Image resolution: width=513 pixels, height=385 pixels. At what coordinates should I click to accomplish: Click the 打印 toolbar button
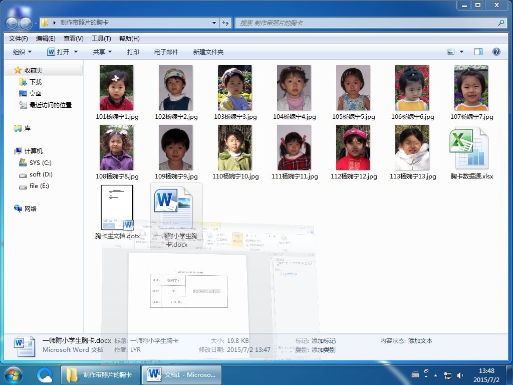pos(133,52)
